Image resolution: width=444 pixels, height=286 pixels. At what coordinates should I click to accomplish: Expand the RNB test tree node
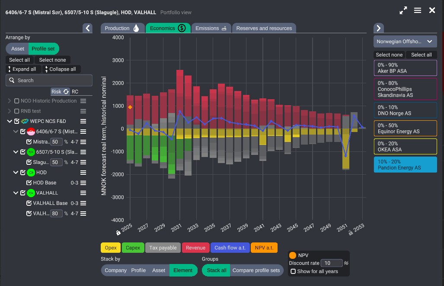[x=10, y=111]
